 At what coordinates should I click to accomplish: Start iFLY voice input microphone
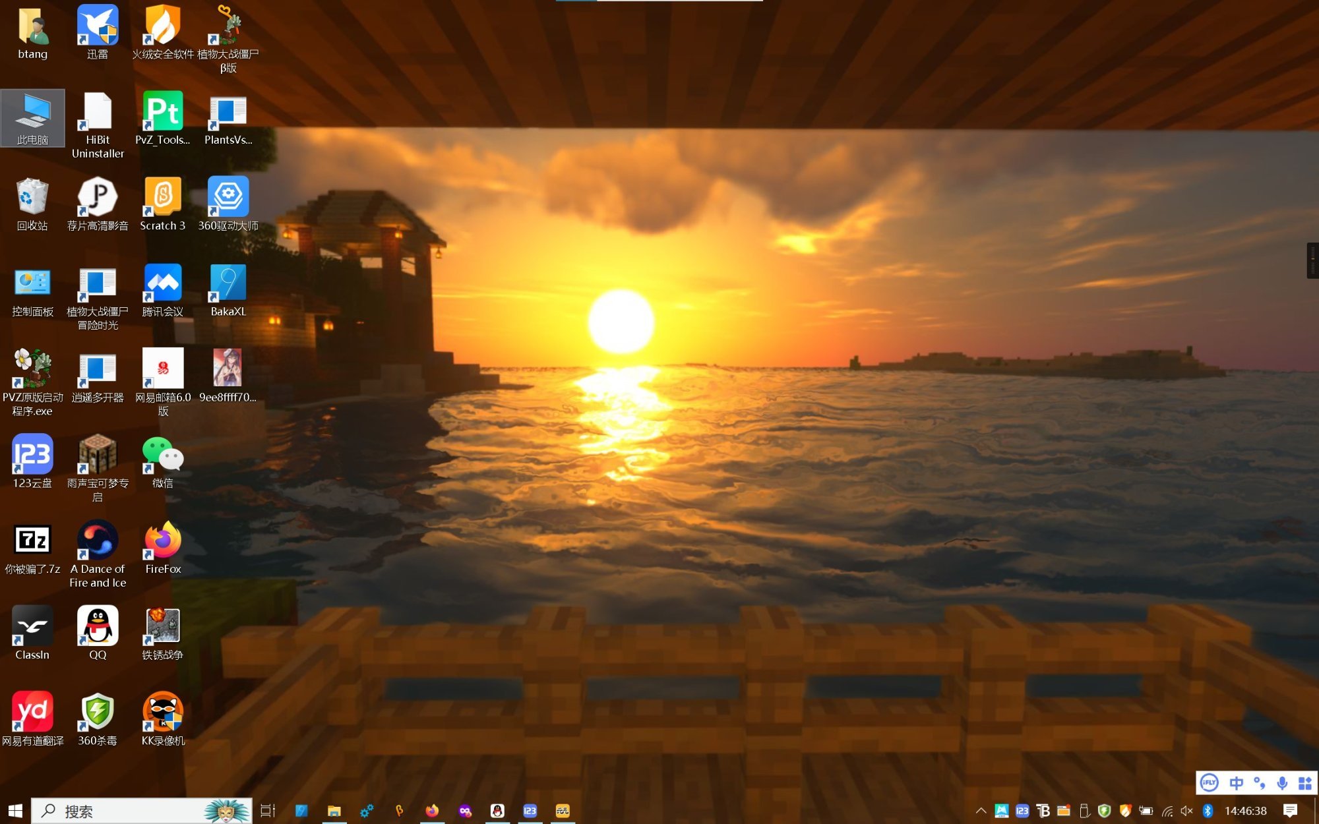click(x=1282, y=782)
